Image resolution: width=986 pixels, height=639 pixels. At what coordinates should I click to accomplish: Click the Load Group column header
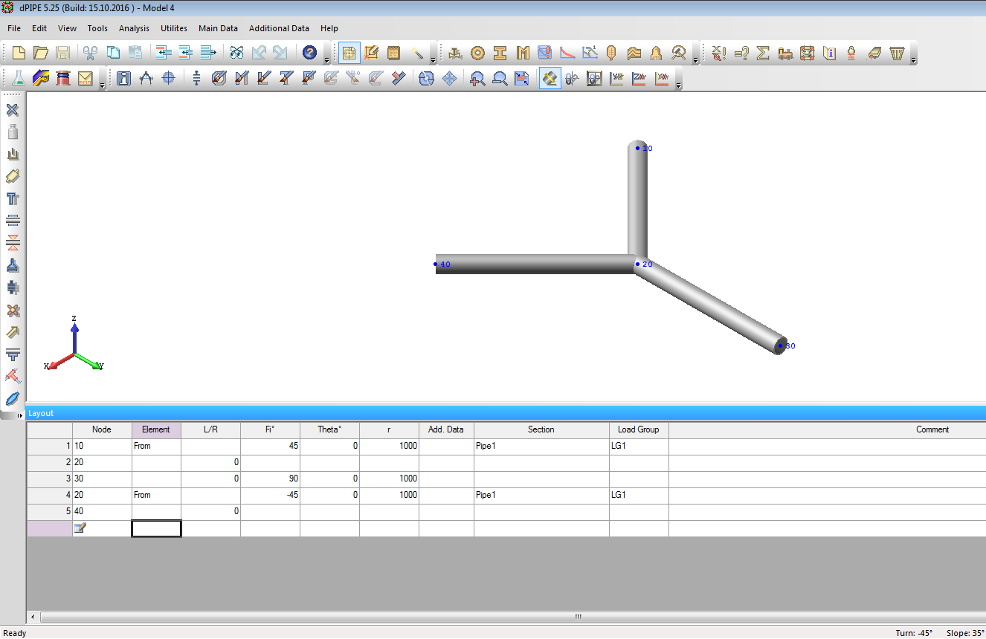click(638, 429)
